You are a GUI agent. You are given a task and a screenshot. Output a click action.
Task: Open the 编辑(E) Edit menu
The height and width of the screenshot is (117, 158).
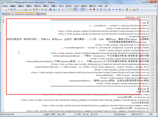[x=13, y=6]
